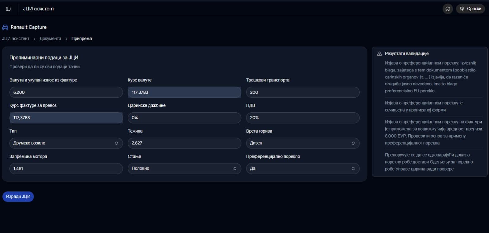Click the Валута и укупан износ из фактуре label
489x233 pixels.
[43, 80]
